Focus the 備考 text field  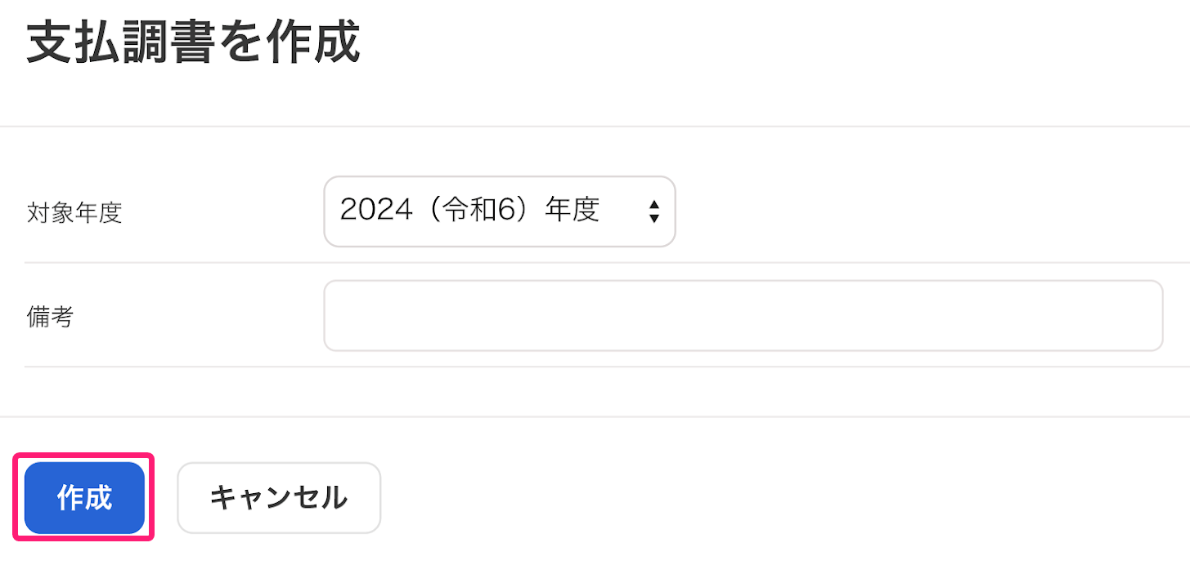pyautogui.click(x=743, y=316)
